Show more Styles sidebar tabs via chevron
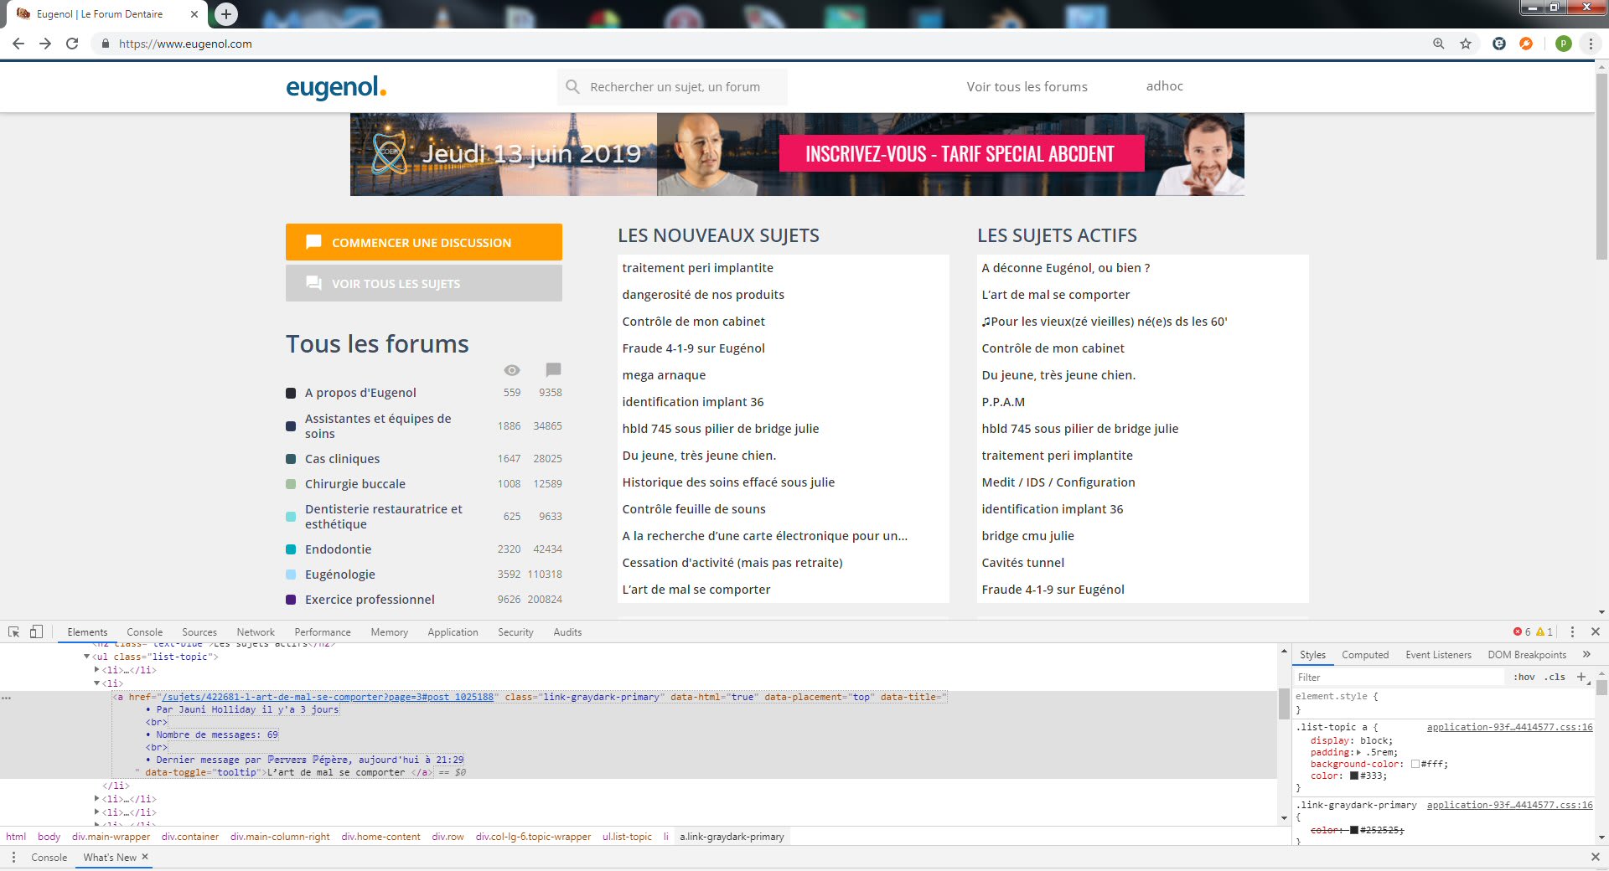The image size is (1609, 871). (x=1586, y=654)
